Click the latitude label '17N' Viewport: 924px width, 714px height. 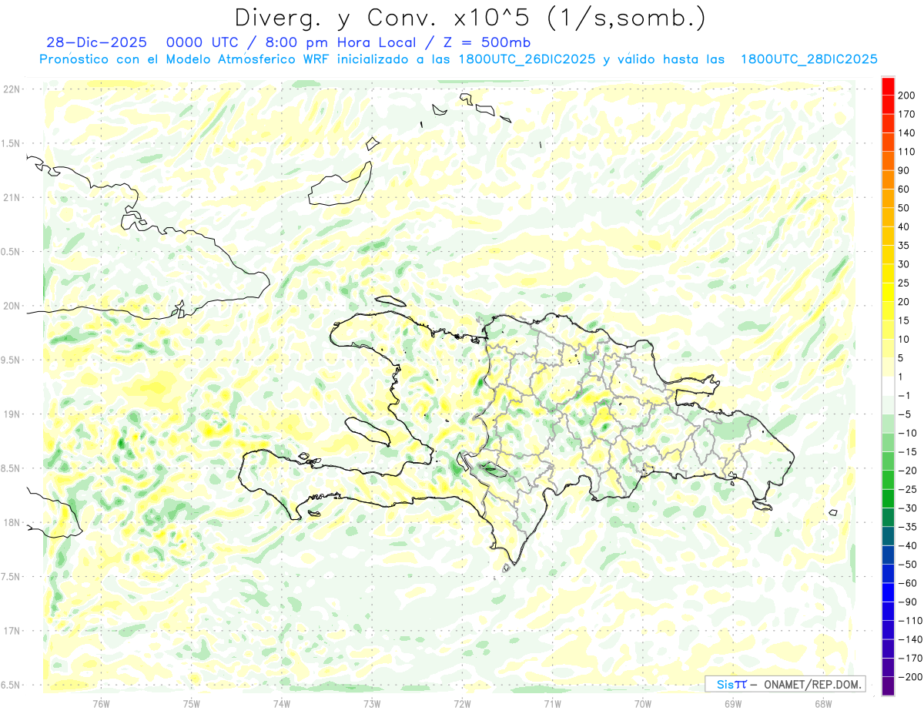(x=11, y=631)
